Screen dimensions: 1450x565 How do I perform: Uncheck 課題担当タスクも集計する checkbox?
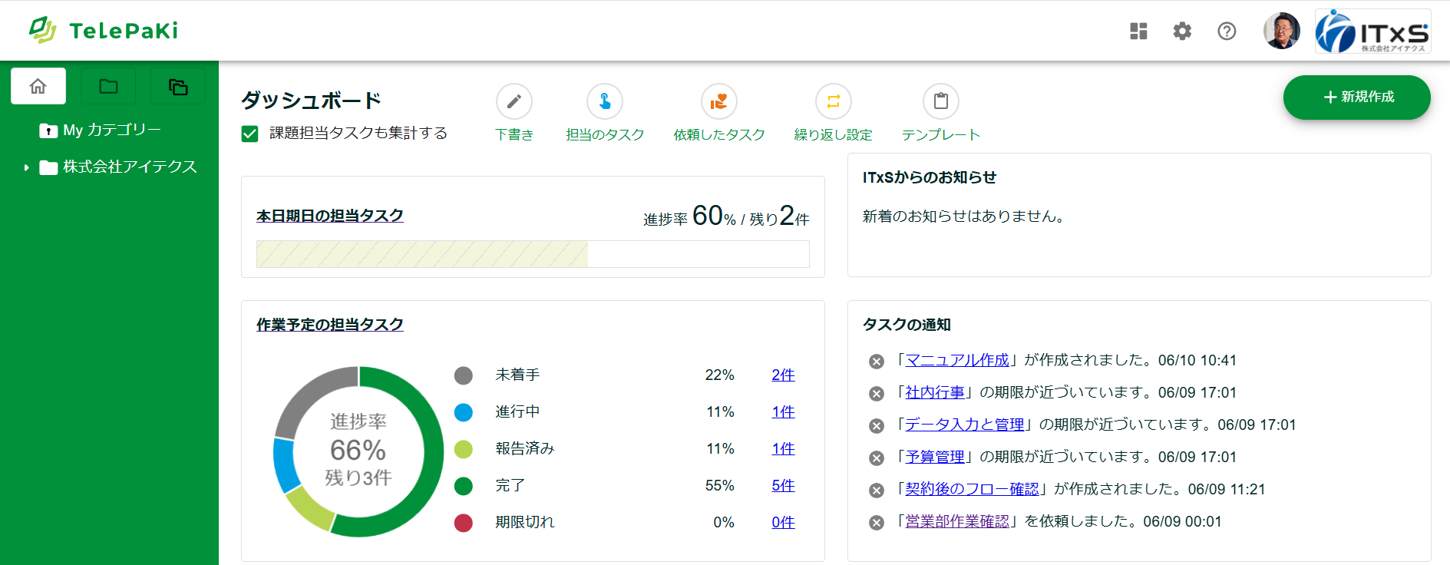(250, 134)
